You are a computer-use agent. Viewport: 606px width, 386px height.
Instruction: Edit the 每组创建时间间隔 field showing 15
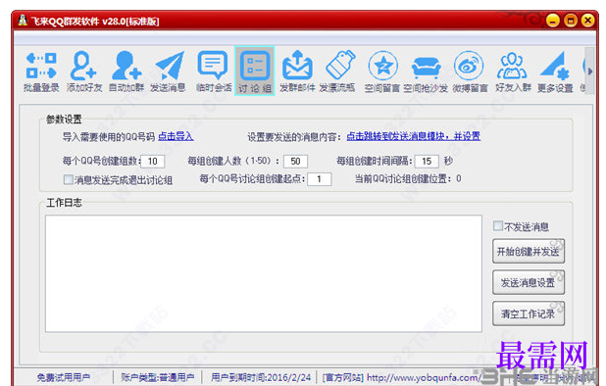click(x=427, y=162)
